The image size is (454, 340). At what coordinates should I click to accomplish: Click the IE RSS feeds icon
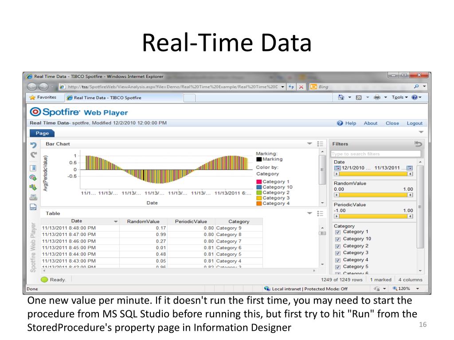(359, 97)
